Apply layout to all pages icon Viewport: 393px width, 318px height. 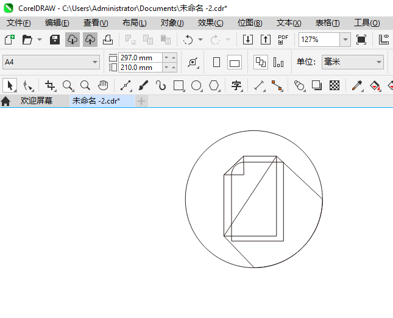[261, 62]
